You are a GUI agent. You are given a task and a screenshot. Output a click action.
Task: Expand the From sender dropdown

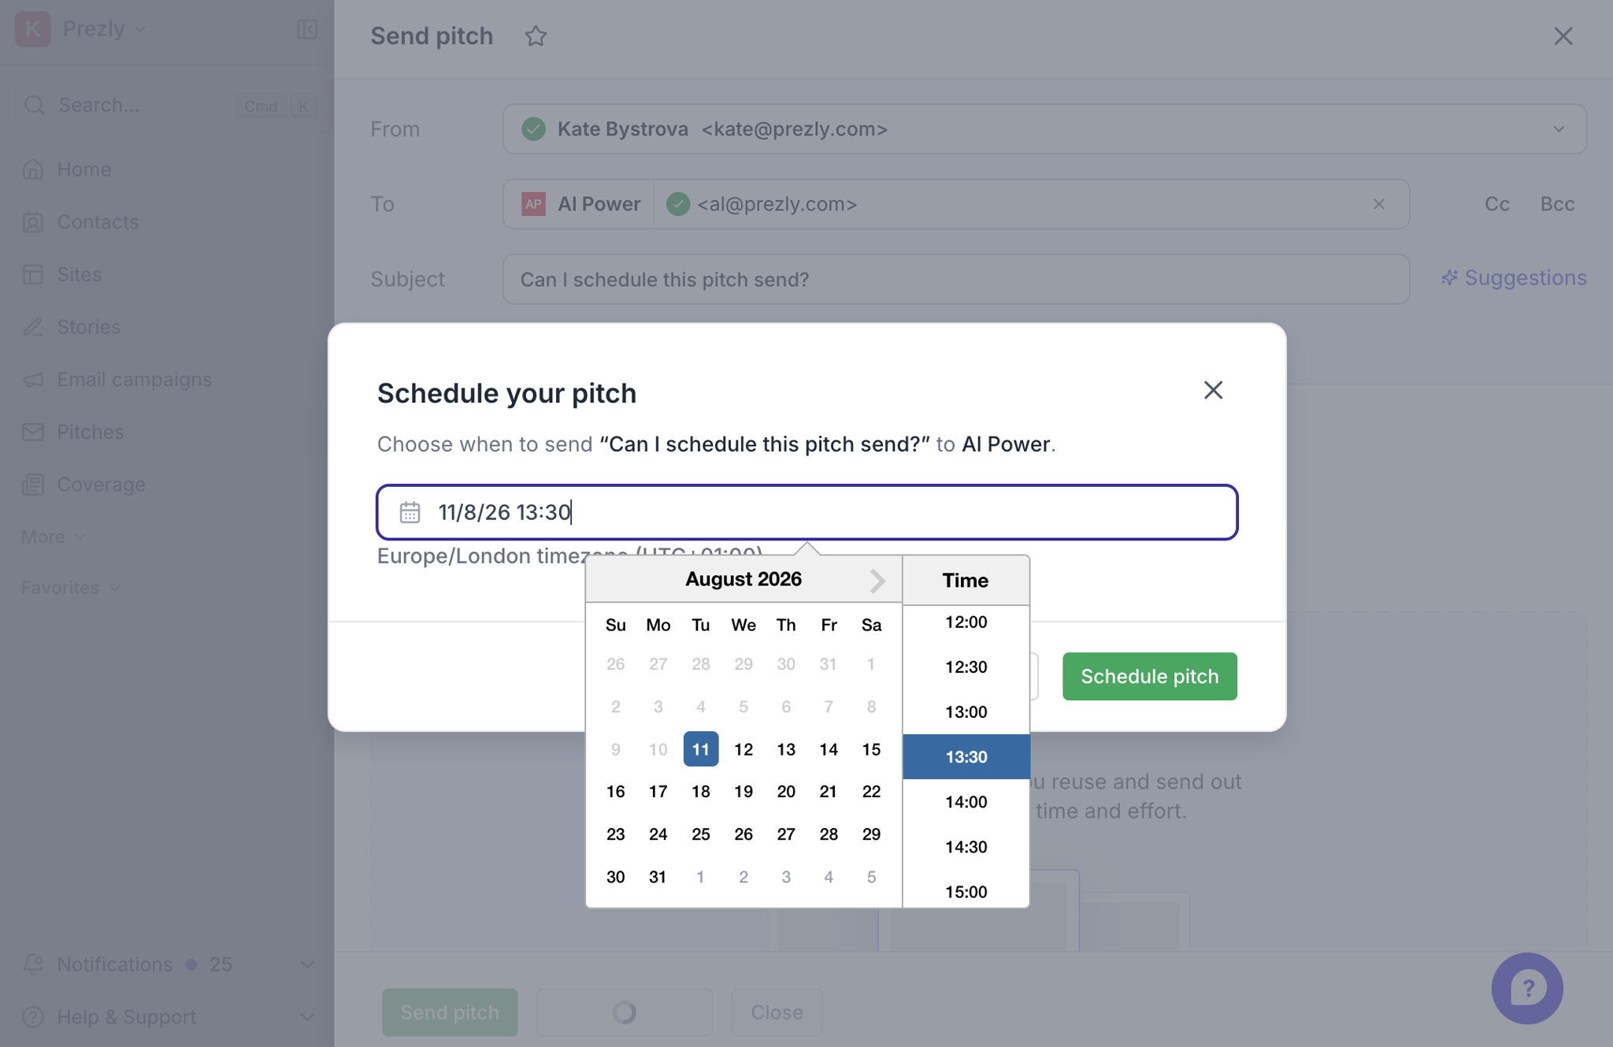pos(1559,129)
